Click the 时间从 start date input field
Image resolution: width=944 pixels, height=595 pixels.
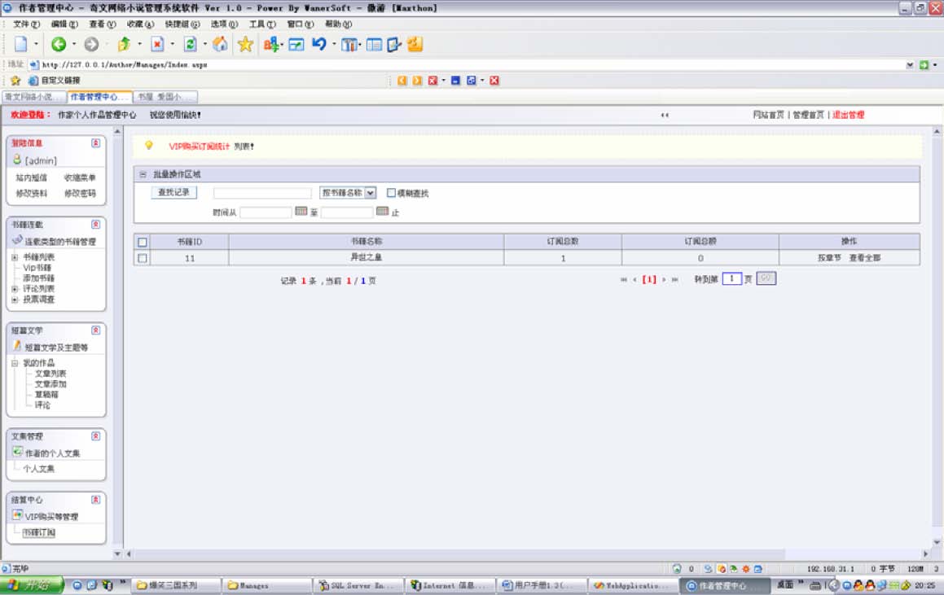point(266,212)
